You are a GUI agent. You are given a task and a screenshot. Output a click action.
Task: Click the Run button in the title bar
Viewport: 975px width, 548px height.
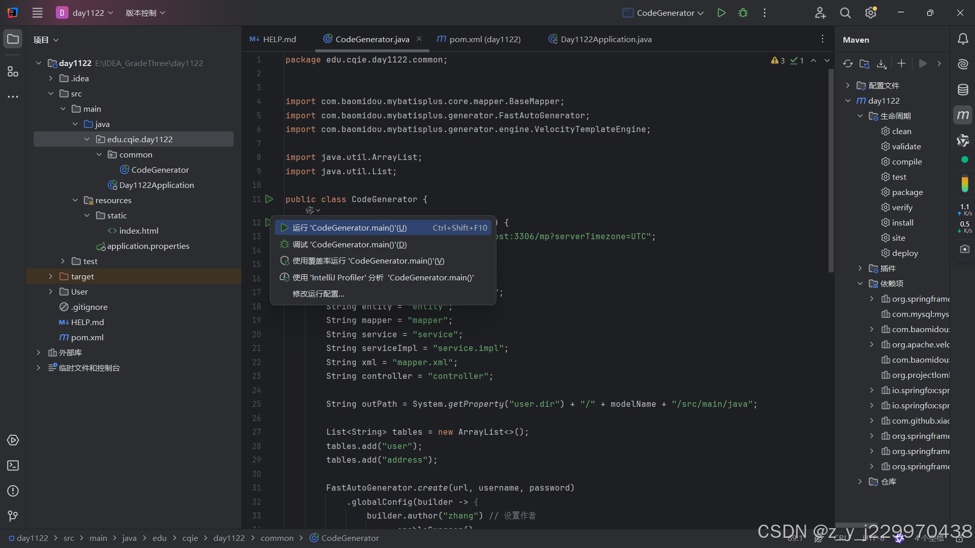click(721, 13)
